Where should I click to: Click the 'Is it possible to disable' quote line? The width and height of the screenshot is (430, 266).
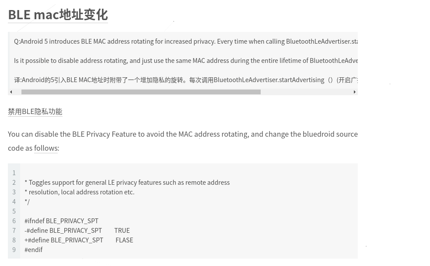click(x=186, y=61)
